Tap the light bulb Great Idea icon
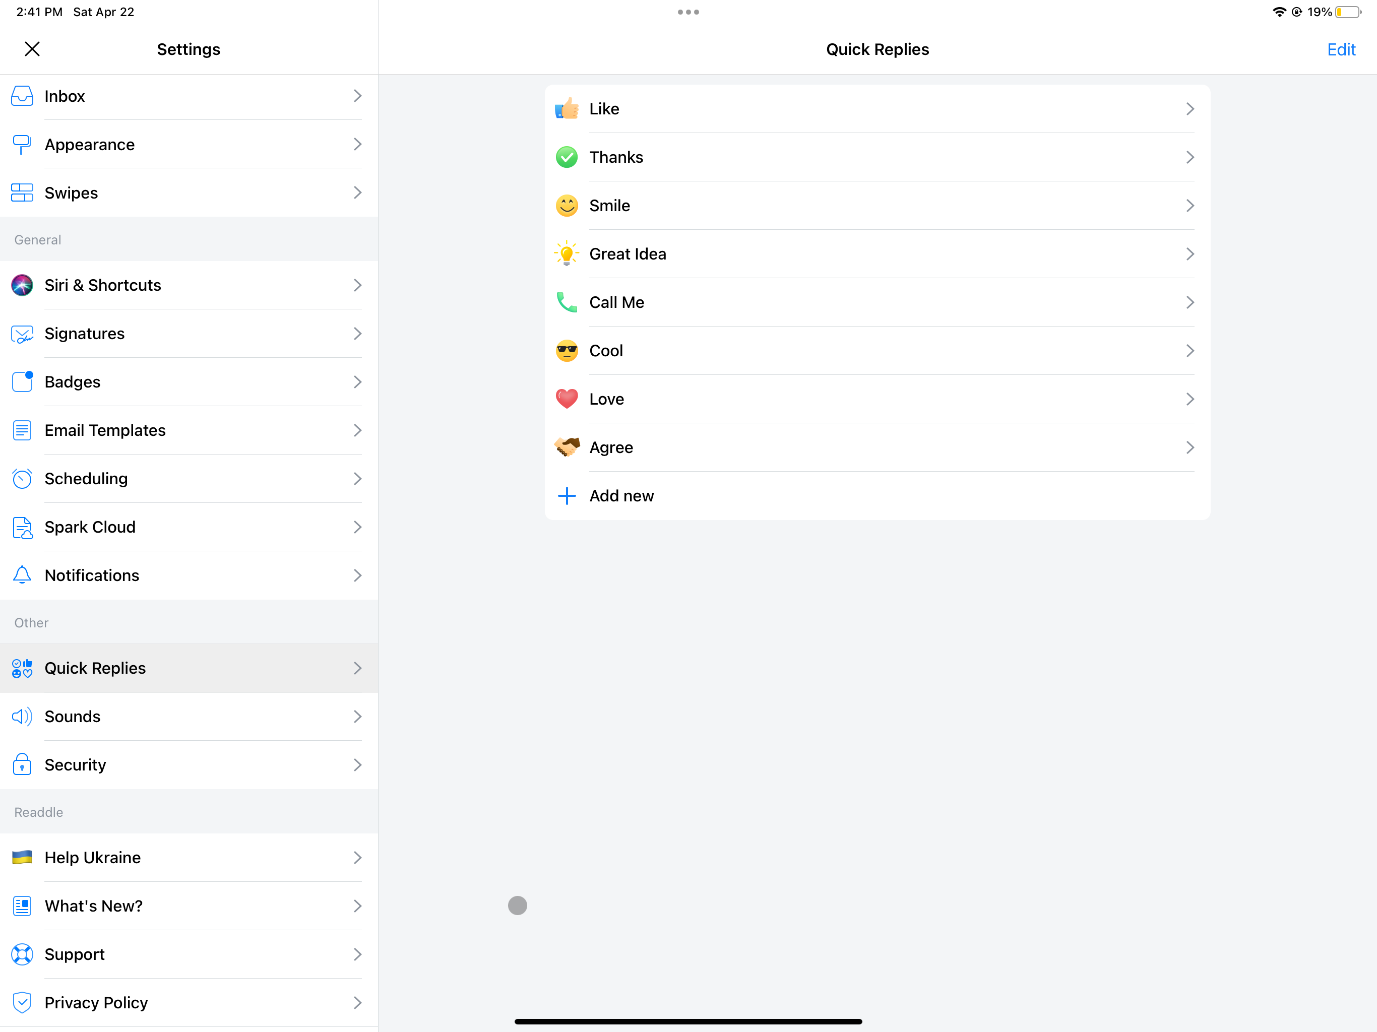The image size is (1377, 1032). click(x=567, y=253)
